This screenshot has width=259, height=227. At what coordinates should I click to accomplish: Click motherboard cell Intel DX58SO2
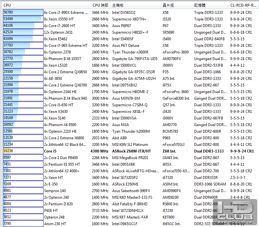pos(124,13)
